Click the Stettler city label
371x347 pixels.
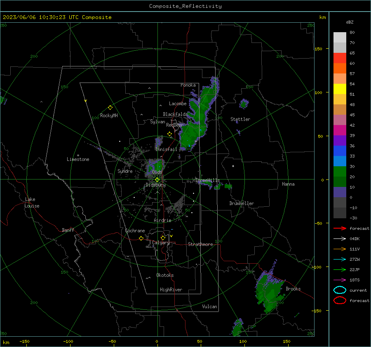(240, 119)
